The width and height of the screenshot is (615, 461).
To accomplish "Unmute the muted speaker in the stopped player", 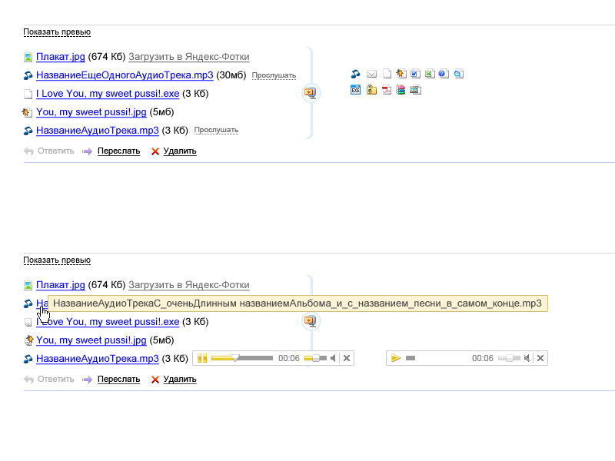I will click(x=527, y=358).
